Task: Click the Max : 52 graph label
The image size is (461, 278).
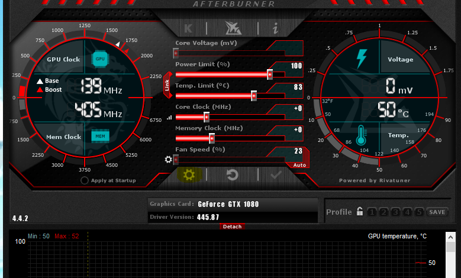Action: tap(67, 236)
